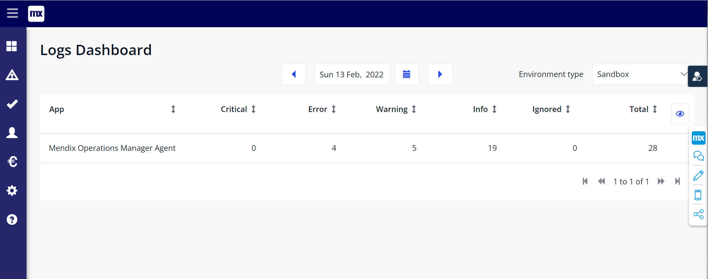Screen dimensions: 708x279
Task: Sort table by Critical column
Action: 253,109
